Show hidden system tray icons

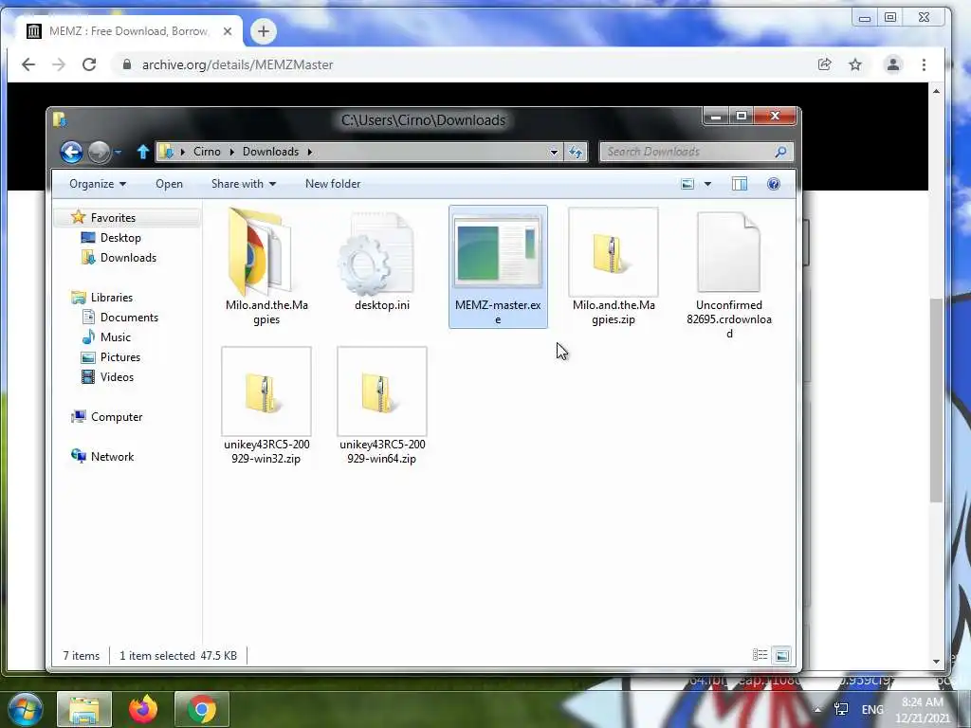point(817,709)
